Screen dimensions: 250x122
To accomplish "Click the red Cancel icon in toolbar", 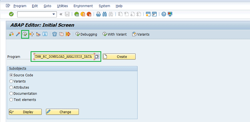I will (x=89, y=14).
